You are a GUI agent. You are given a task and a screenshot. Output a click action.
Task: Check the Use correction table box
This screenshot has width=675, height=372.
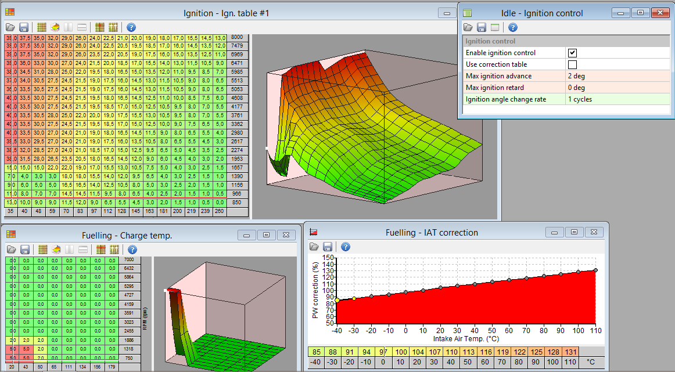point(572,64)
